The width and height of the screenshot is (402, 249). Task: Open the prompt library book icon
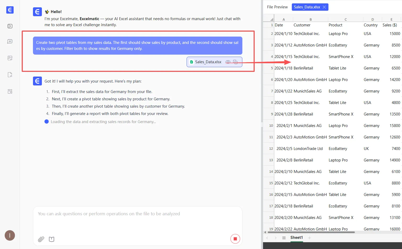click(x=52, y=239)
